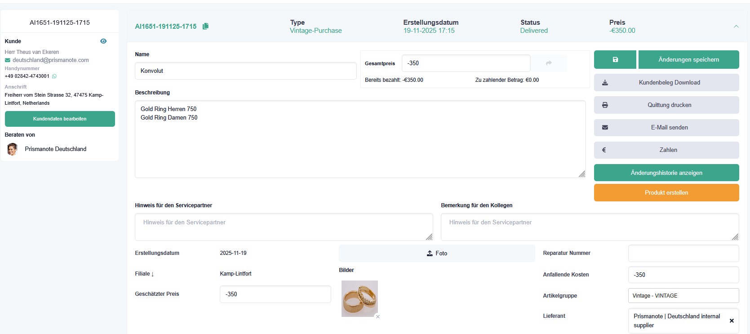Sort by clicking Filiale arrow label
750x334 pixels.
click(x=144, y=274)
